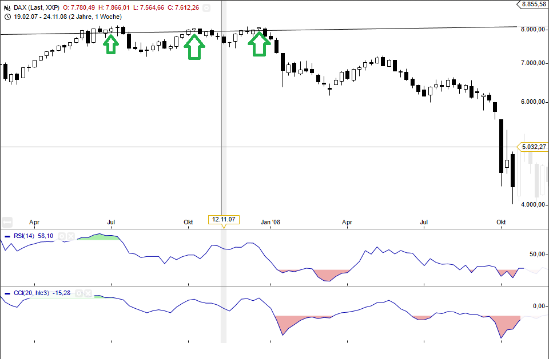Click the blue line-style swatch before RSI(14)
Image resolution: width=549 pixels, height=359 pixels.
tap(7, 236)
